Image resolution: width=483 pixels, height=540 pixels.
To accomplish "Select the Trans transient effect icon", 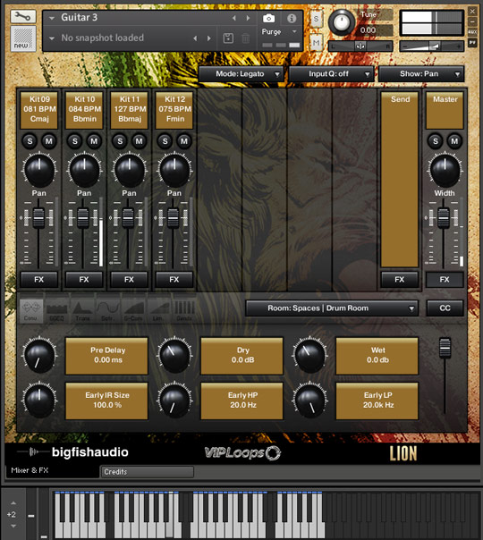I will pyautogui.click(x=82, y=311).
